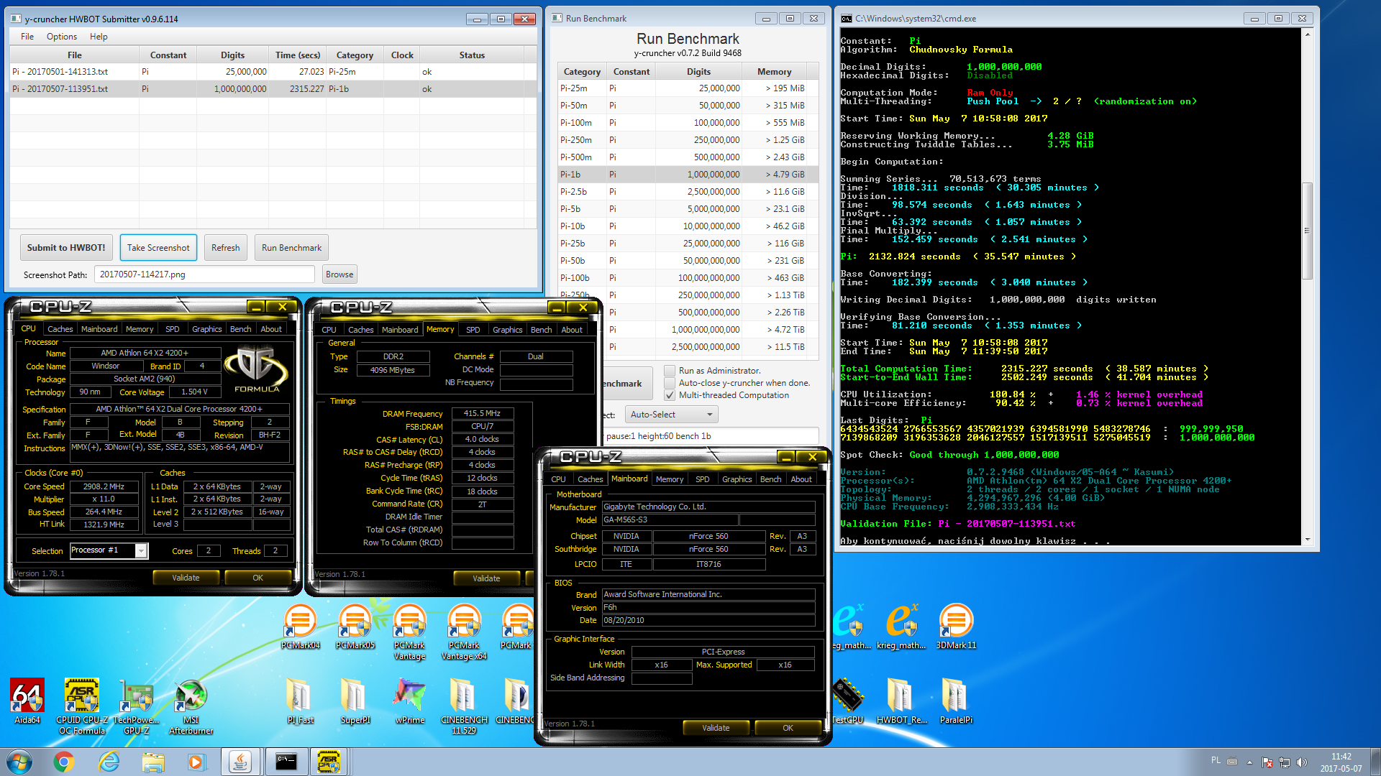Click Refresh in HWBOT Submitter
Image resolution: width=1381 pixels, height=776 pixels.
225,248
